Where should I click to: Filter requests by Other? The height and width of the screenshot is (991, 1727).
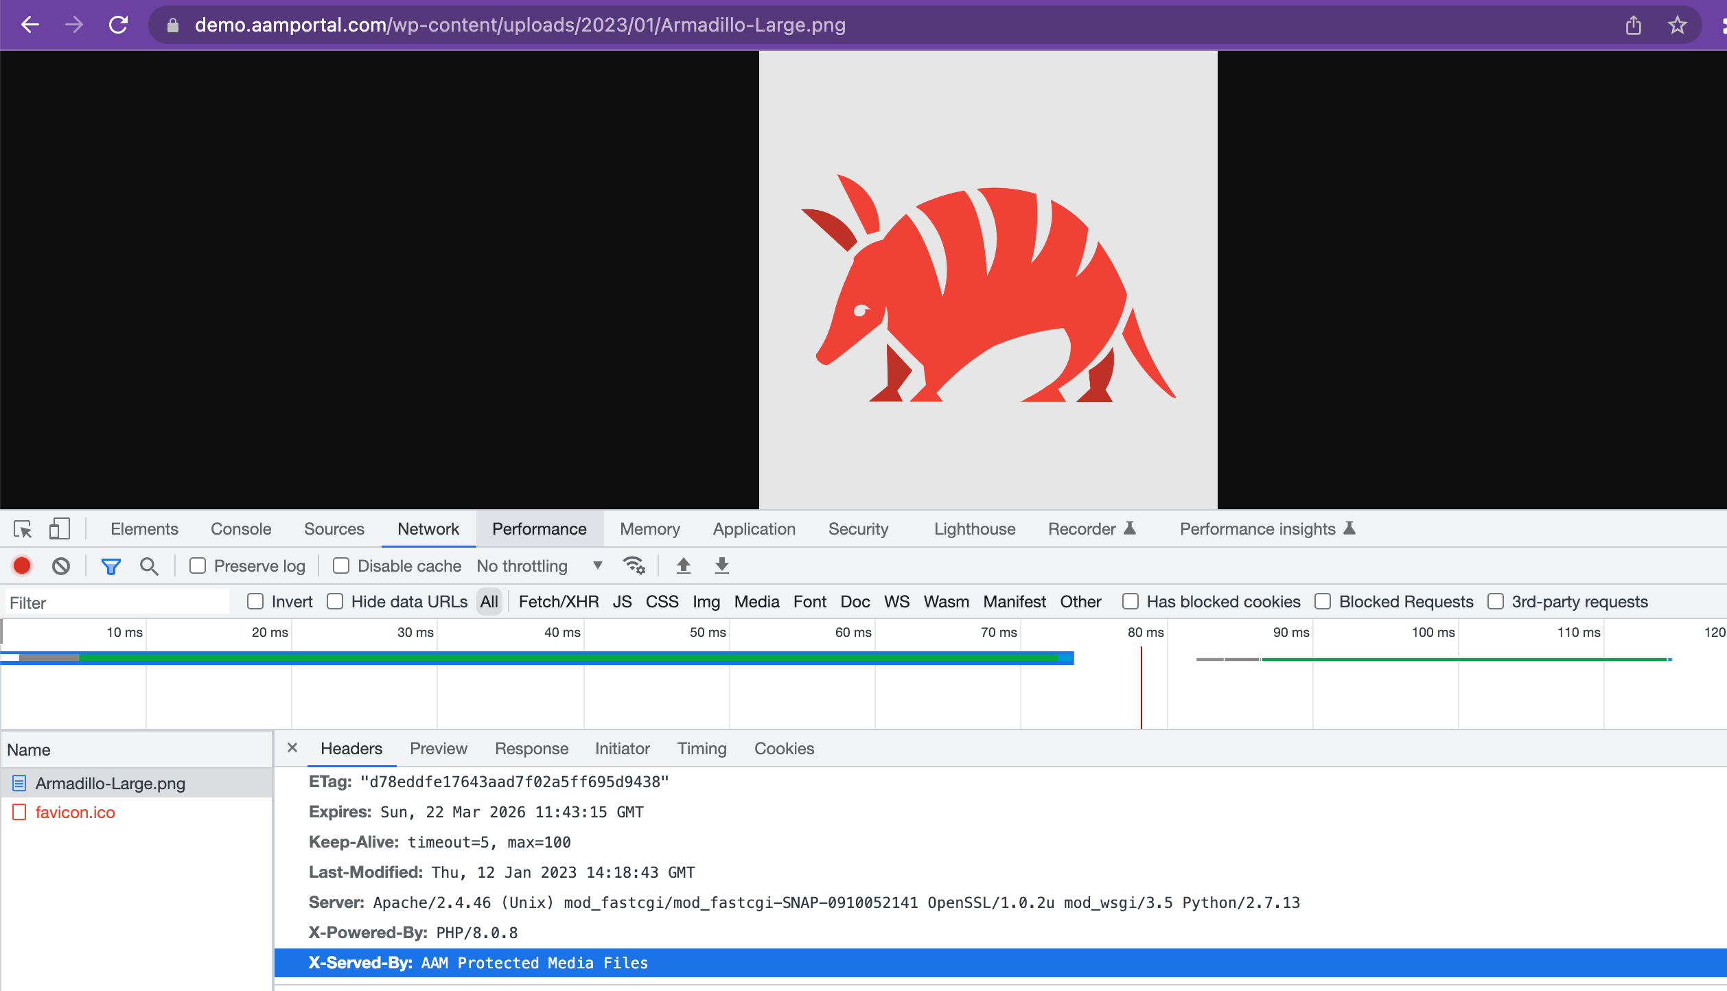[x=1081, y=602]
